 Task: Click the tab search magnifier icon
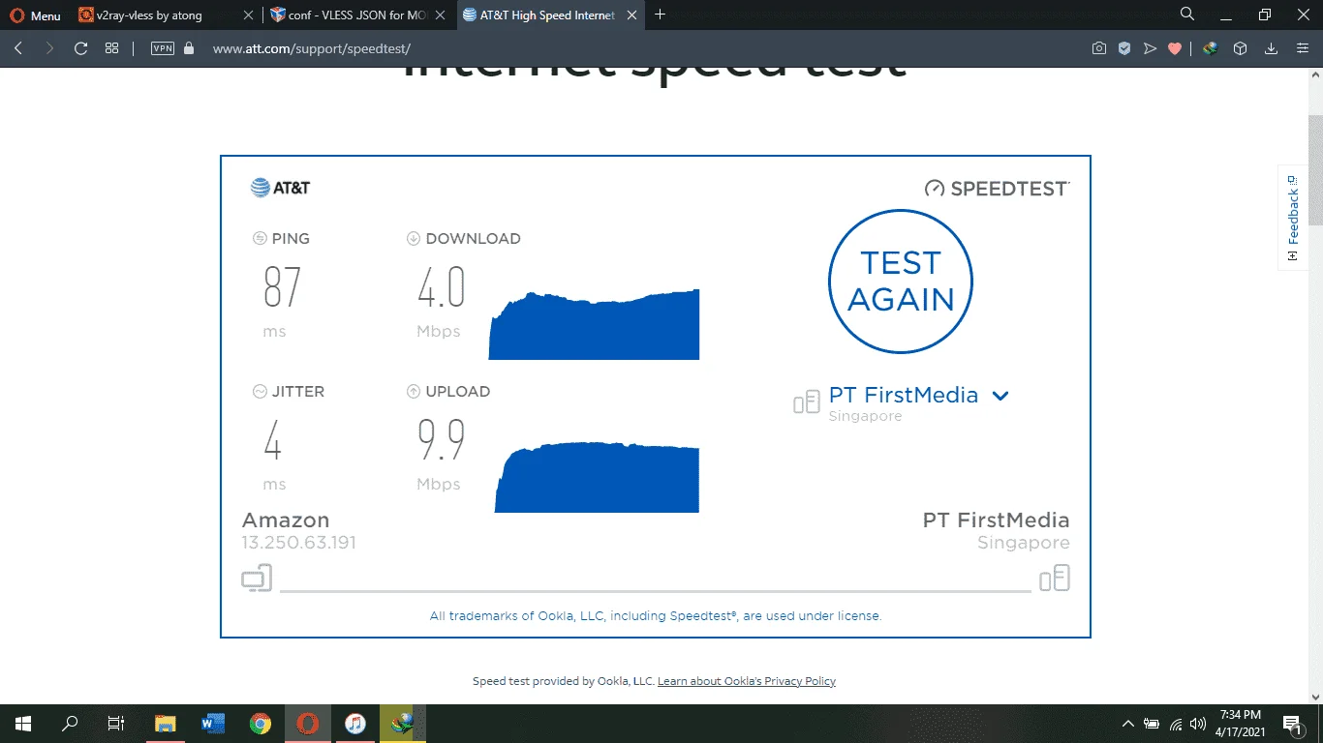click(x=1187, y=15)
